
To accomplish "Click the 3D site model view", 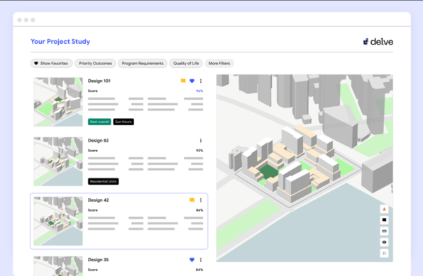I will click(304, 168).
